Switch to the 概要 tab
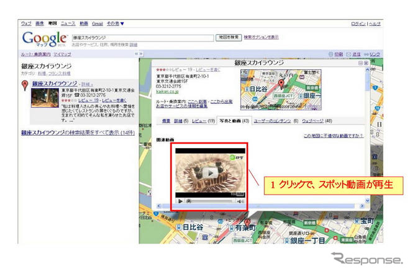410x272 pixels. (166, 121)
